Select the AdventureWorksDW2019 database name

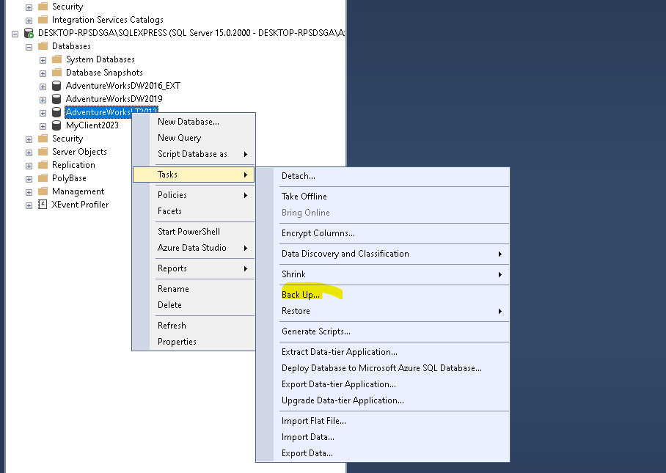(x=114, y=99)
